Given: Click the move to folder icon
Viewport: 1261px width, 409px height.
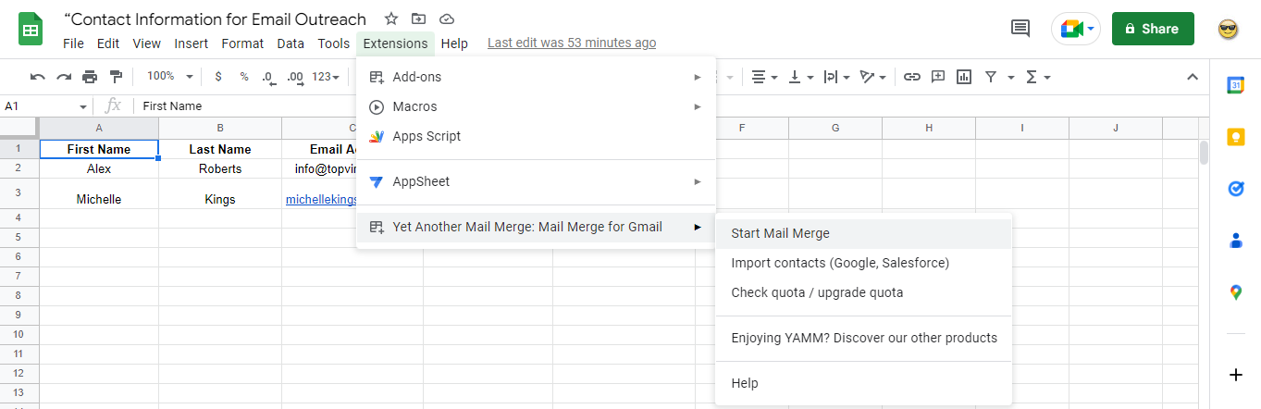Looking at the screenshot, I should (x=419, y=19).
